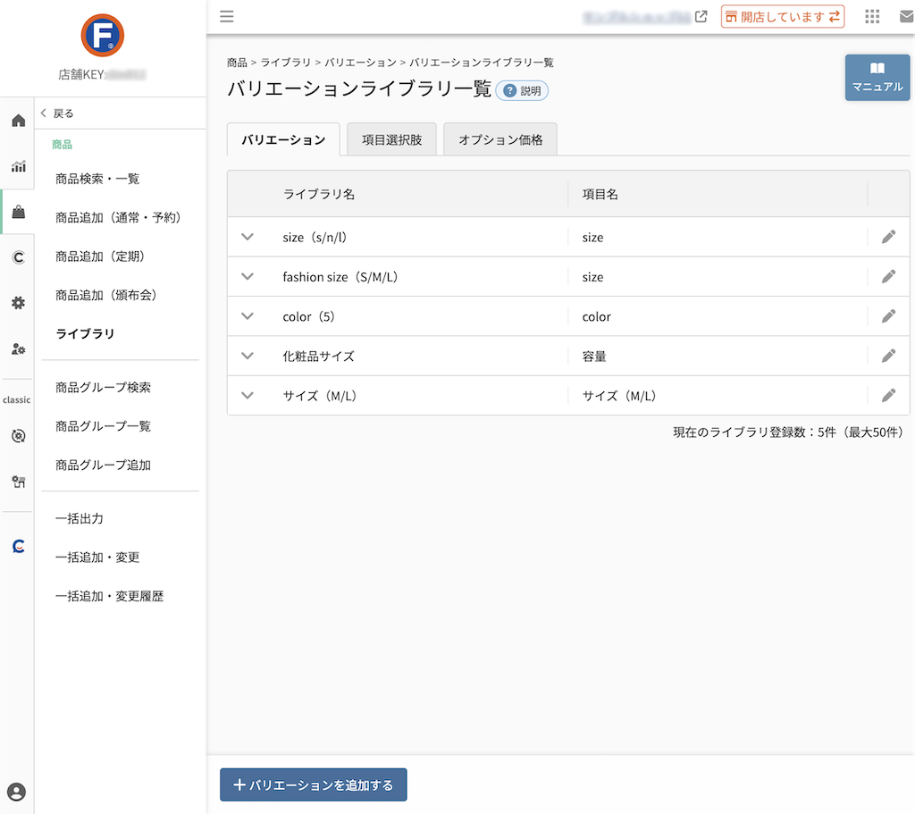The height and width of the screenshot is (814, 915).
Task: Go back with 戻る chevron
Action: point(57,113)
